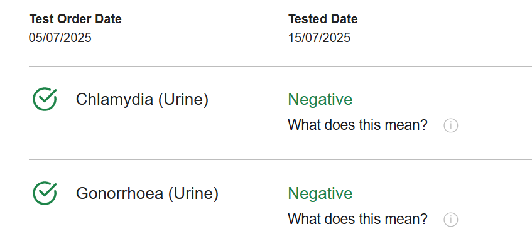Click the word '(Urine)' after Chlamydia
This screenshot has width=532, height=251.
click(x=183, y=100)
